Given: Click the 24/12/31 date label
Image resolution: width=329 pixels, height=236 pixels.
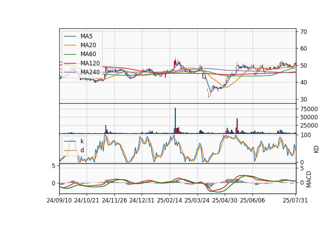Looking at the screenshot, I should (142, 200).
